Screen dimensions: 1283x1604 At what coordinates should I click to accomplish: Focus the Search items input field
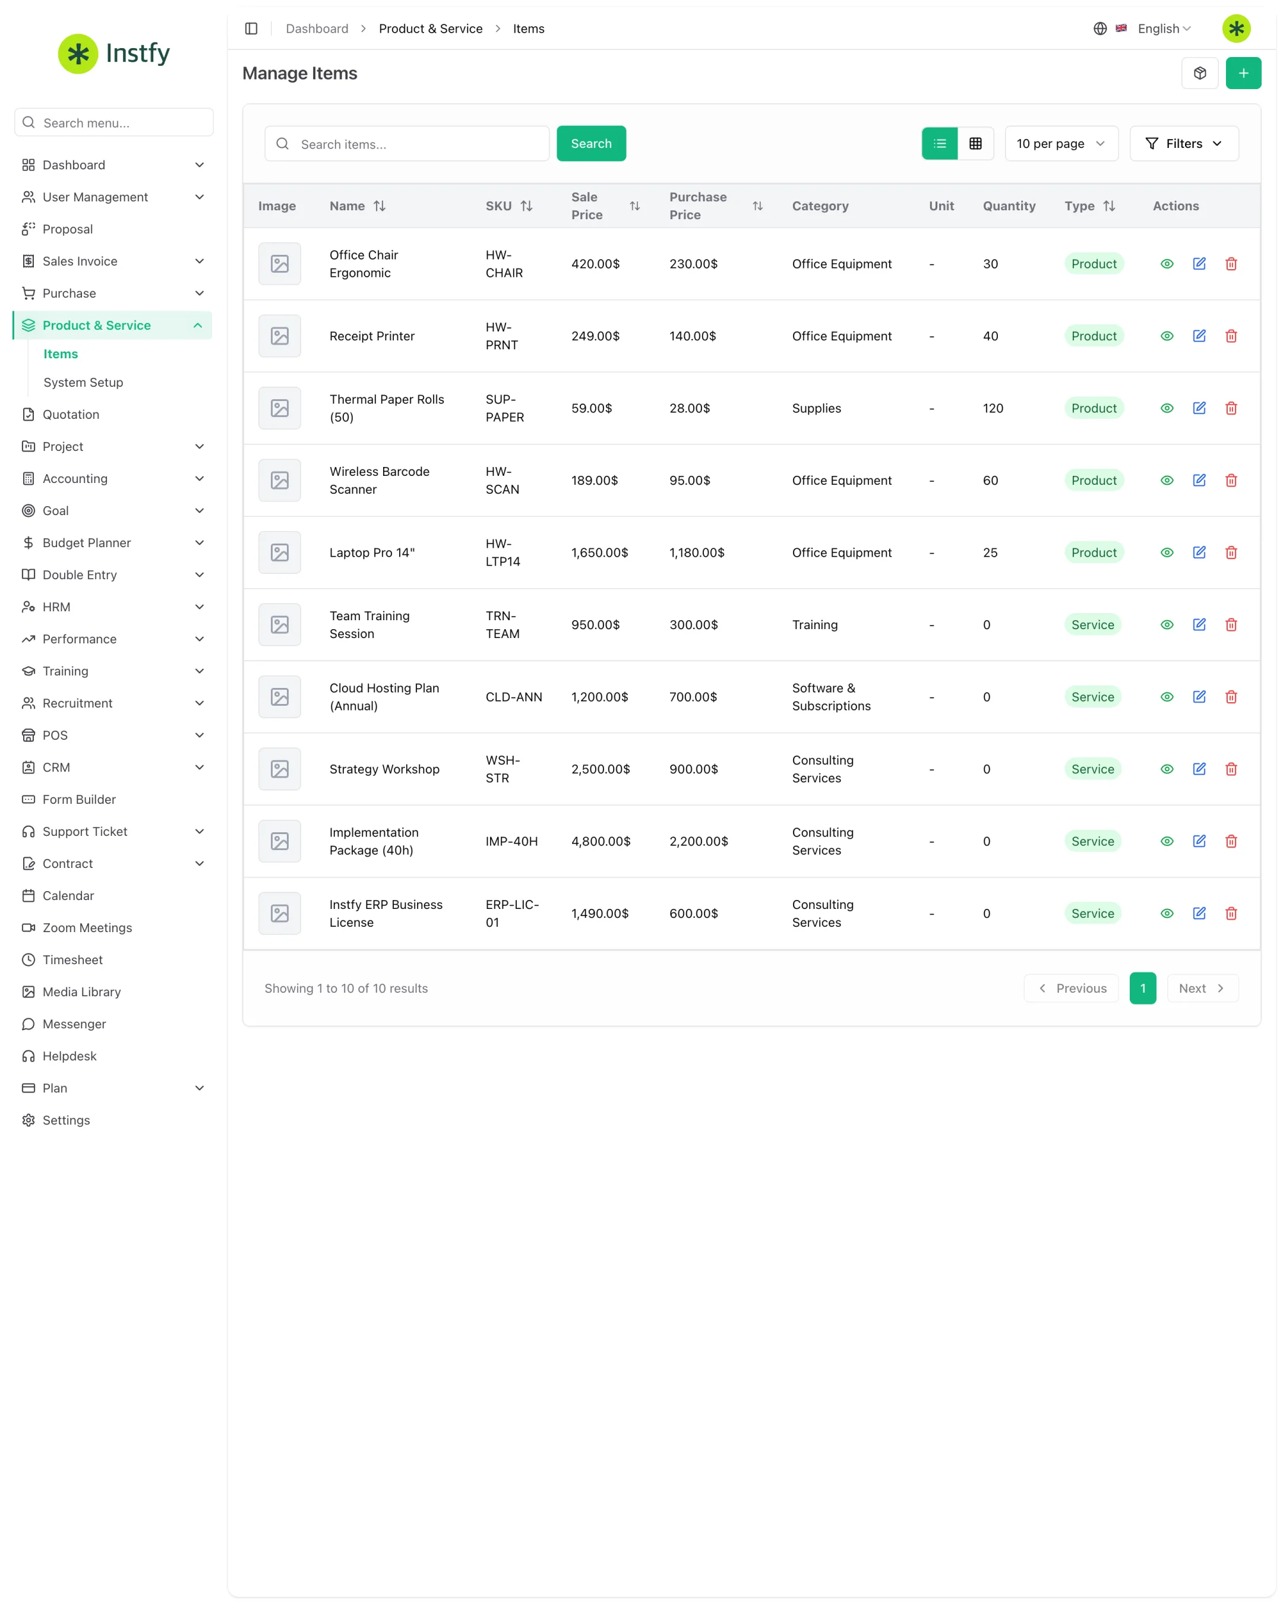tap(407, 144)
